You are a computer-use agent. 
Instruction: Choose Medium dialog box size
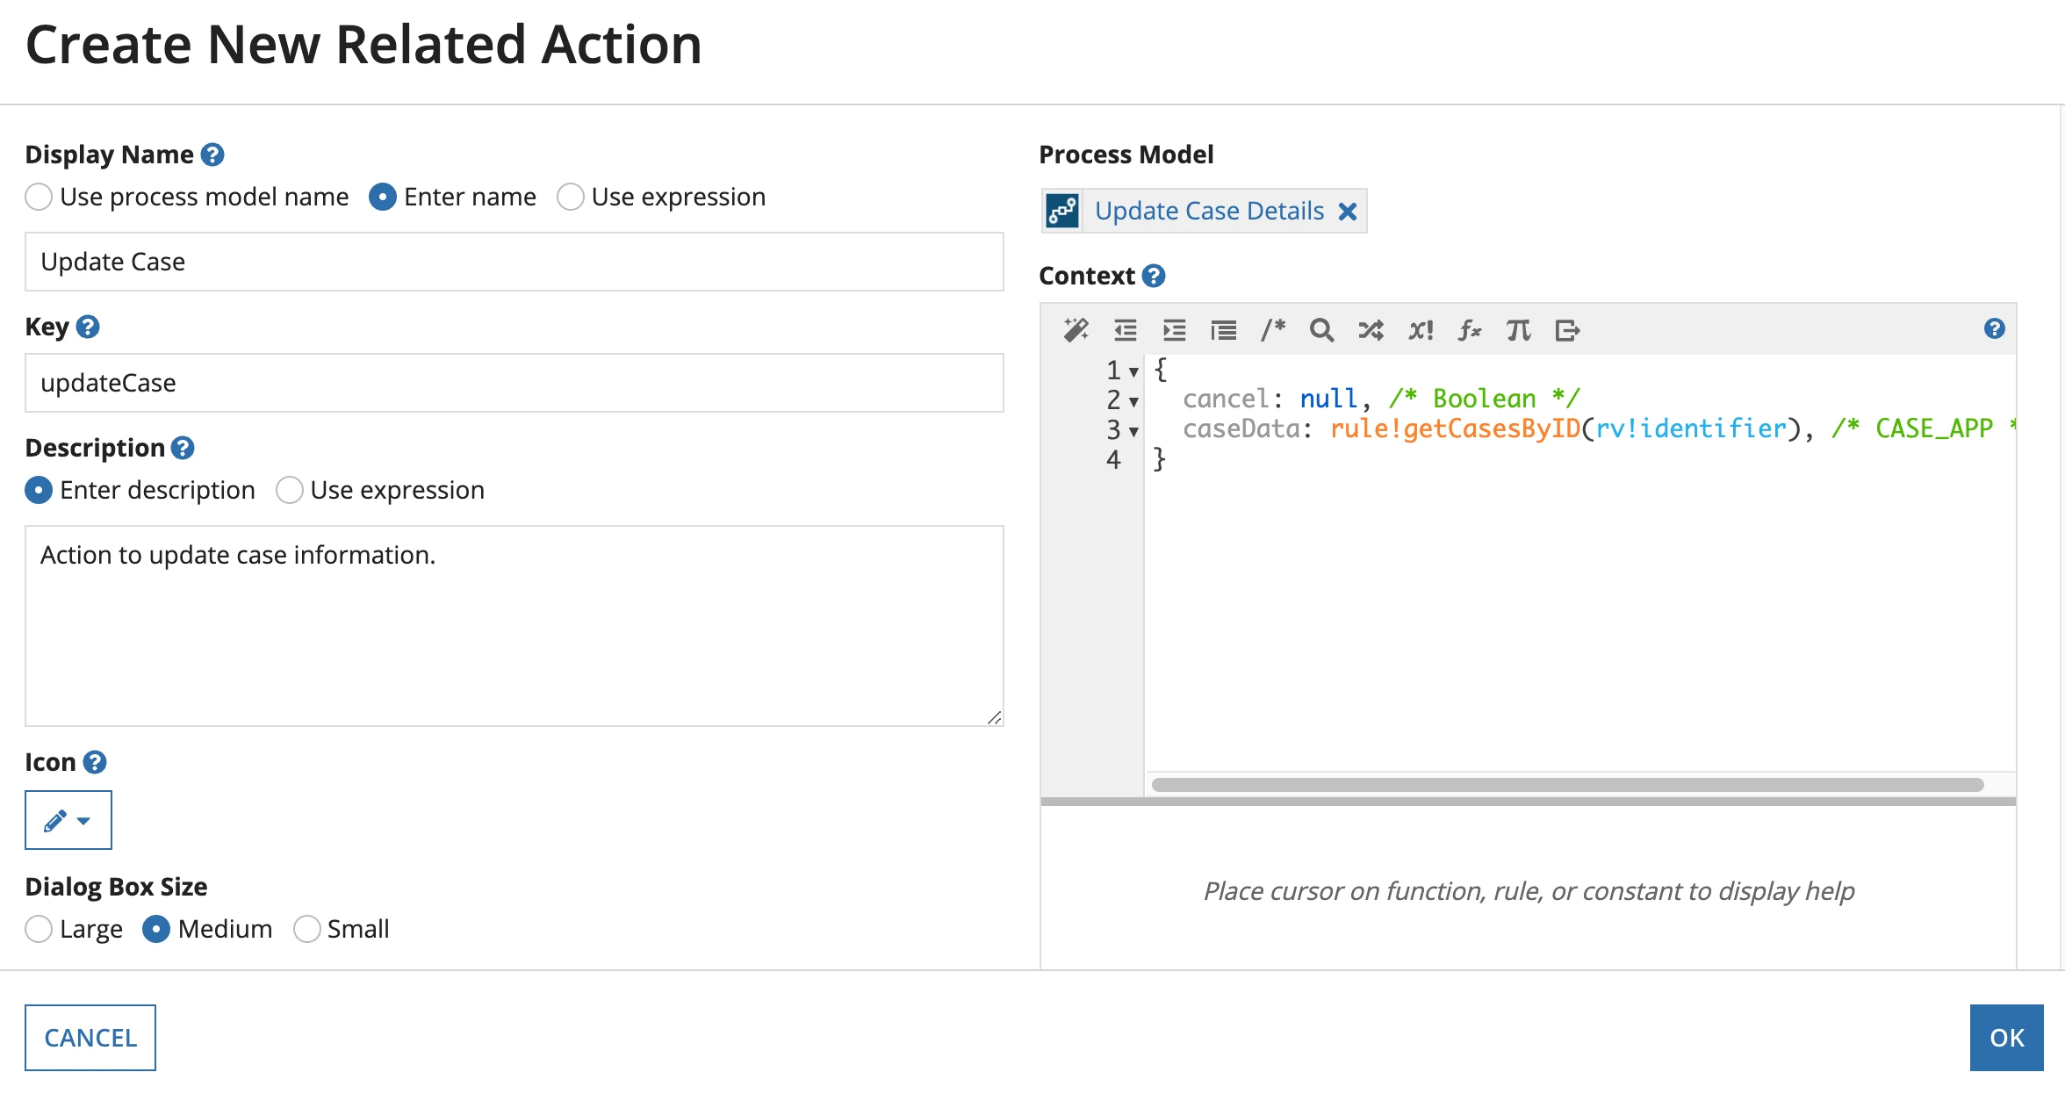(156, 929)
